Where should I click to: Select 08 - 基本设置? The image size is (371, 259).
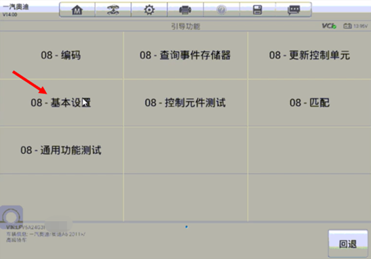pyautogui.click(x=61, y=102)
